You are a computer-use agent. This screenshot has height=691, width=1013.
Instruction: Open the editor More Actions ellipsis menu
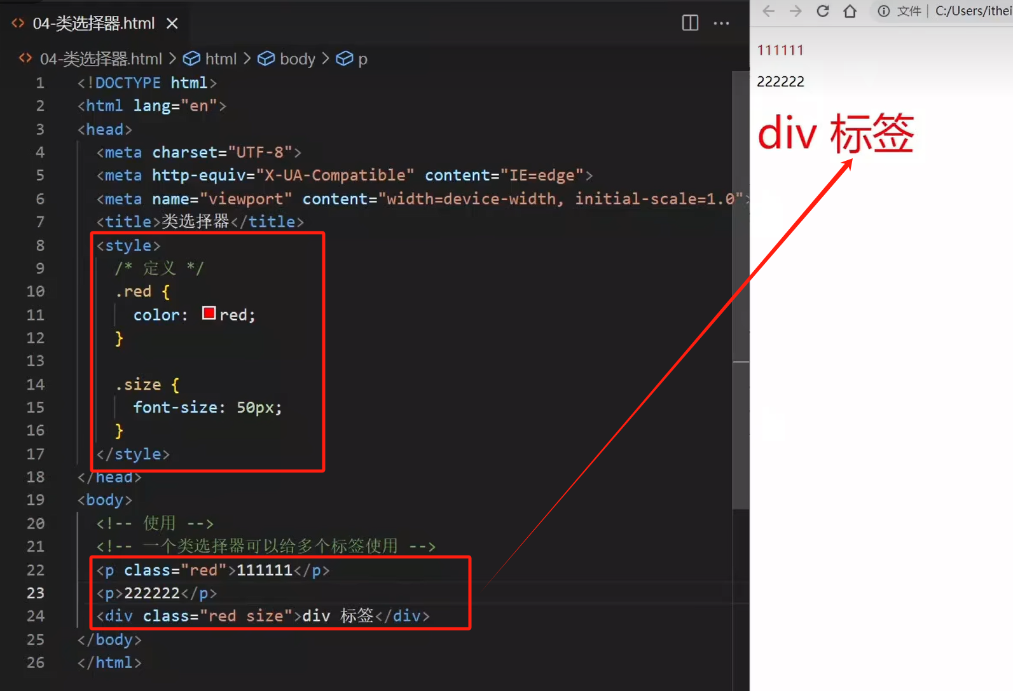click(x=721, y=23)
